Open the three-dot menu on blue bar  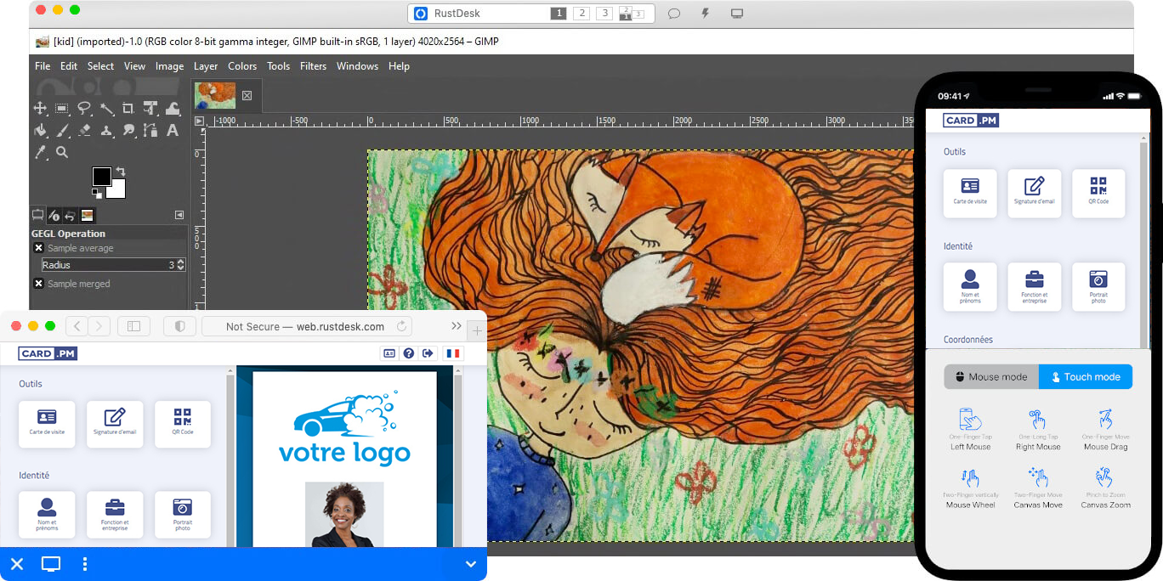pos(85,564)
